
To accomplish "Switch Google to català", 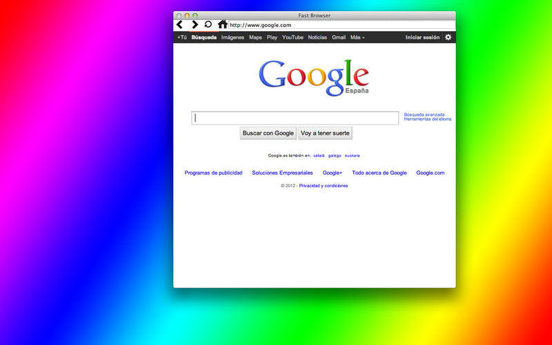I will tap(319, 155).
